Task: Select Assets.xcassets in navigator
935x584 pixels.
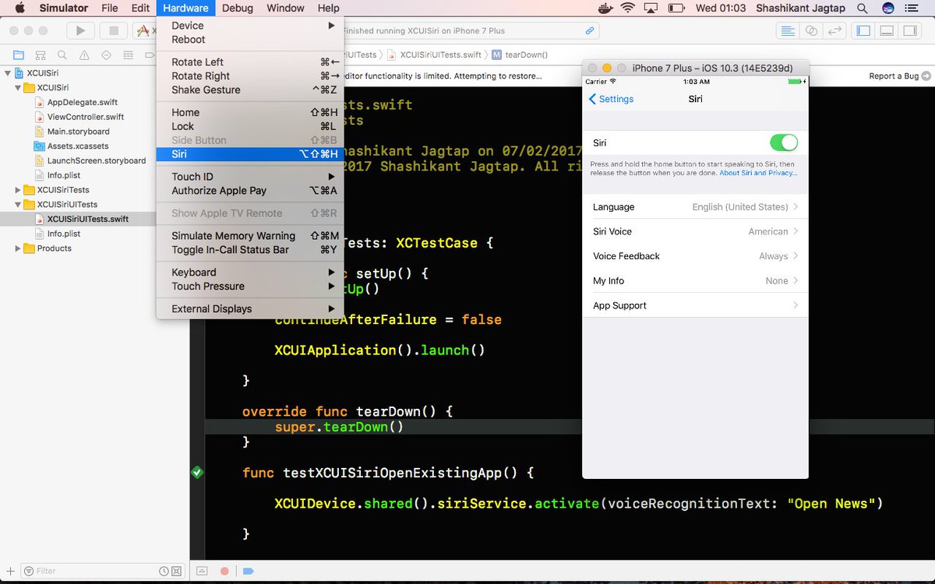Action: (78, 146)
